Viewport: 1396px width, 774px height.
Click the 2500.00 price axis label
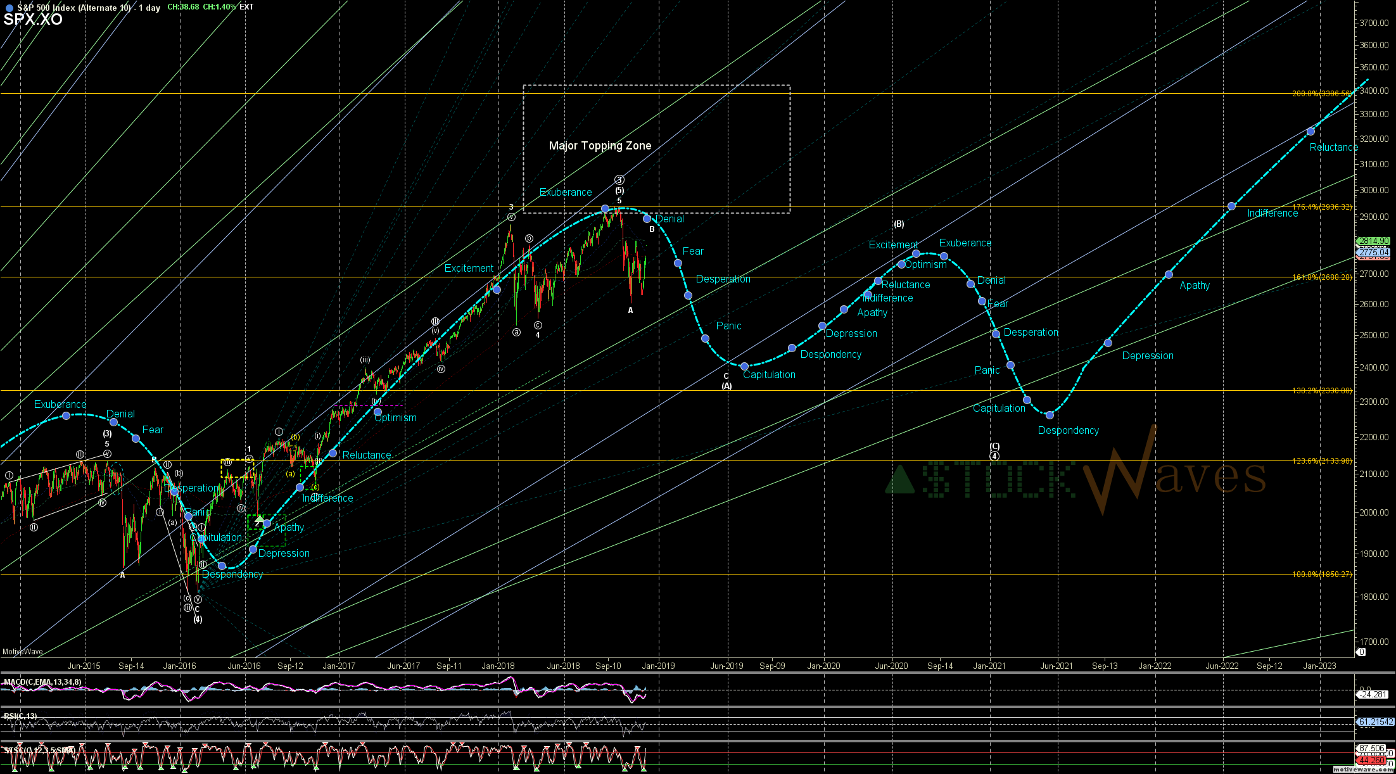[x=1374, y=335]
